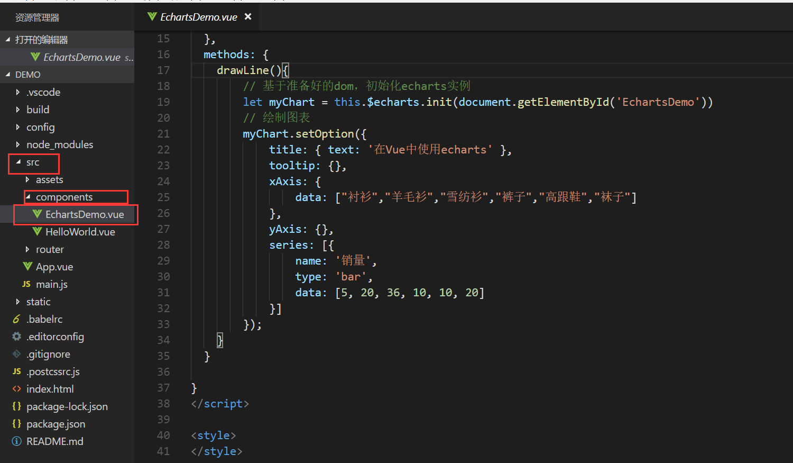
Task: Click 'myChart.setOption' on line 21
Action: [298, 134]
